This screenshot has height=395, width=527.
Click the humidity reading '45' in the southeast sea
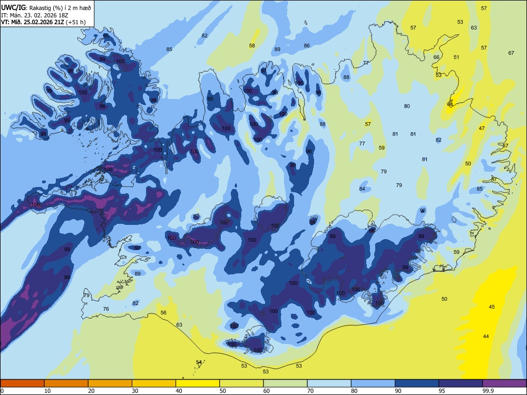tap(492, 307)
